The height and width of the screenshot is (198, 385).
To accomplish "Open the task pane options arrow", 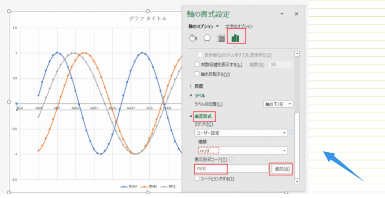I will point(282,14).
